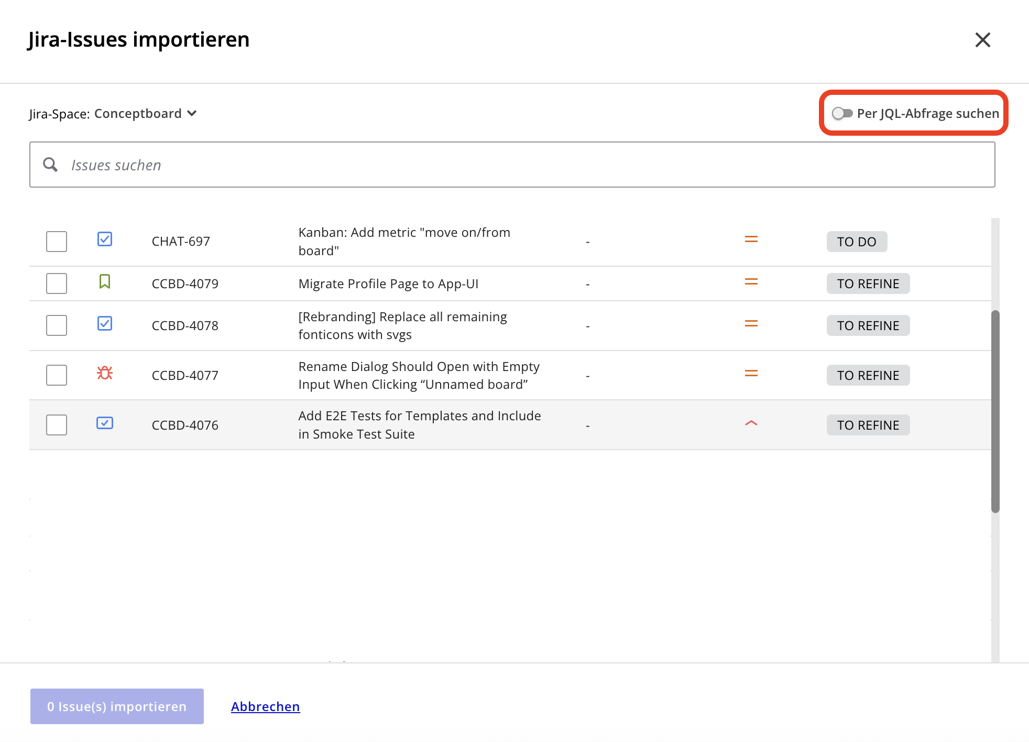Enable the Per JQL-Abfrage suchen toggle
Image resolution: width=1029 pixels, height=742 pixels.
(x=842, y=113)
